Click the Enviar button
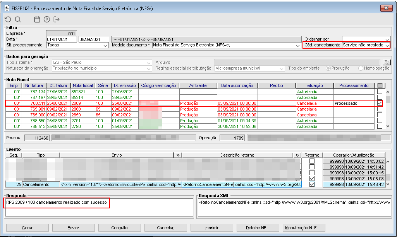 click(74, 228)
